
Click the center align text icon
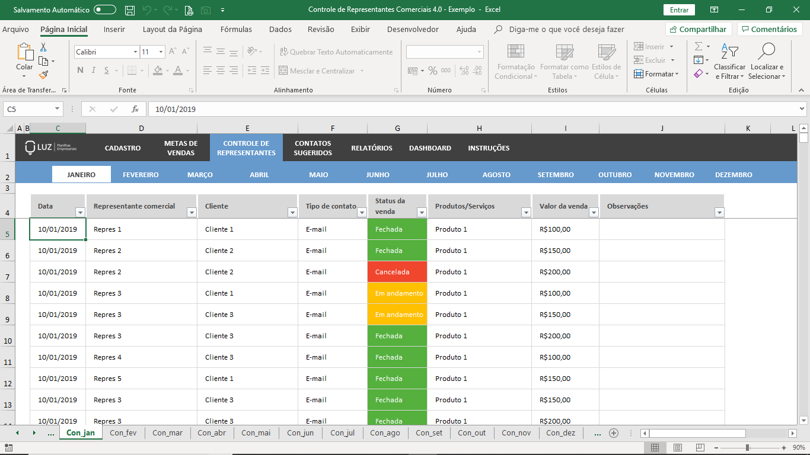221,71
